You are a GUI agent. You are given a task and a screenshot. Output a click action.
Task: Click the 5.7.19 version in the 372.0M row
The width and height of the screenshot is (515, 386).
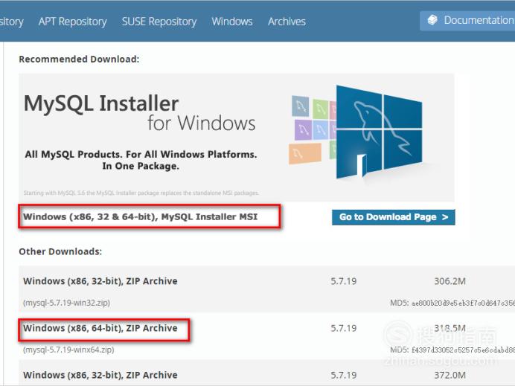click(344, 375)
